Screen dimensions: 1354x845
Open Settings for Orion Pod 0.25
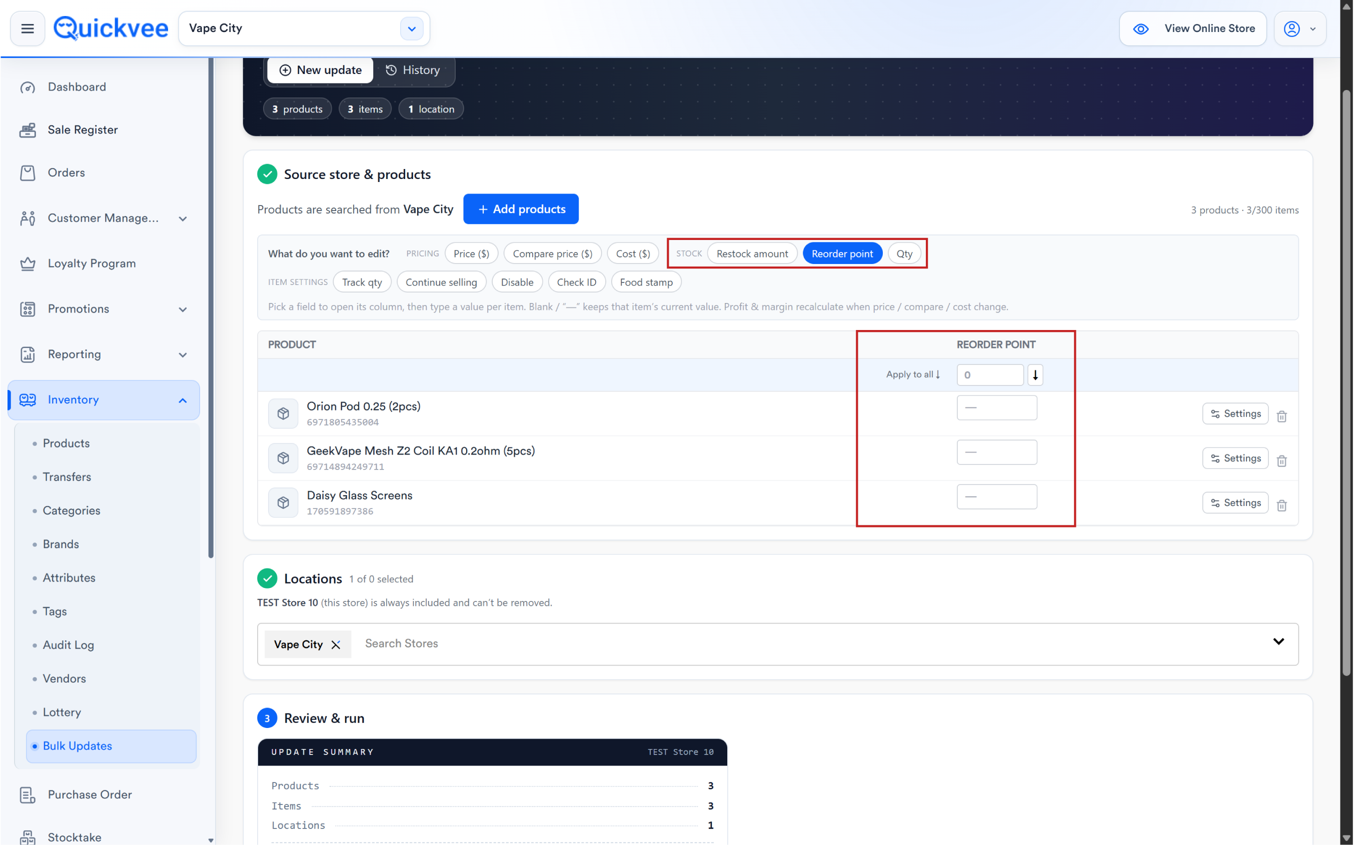pos(1235,413)
